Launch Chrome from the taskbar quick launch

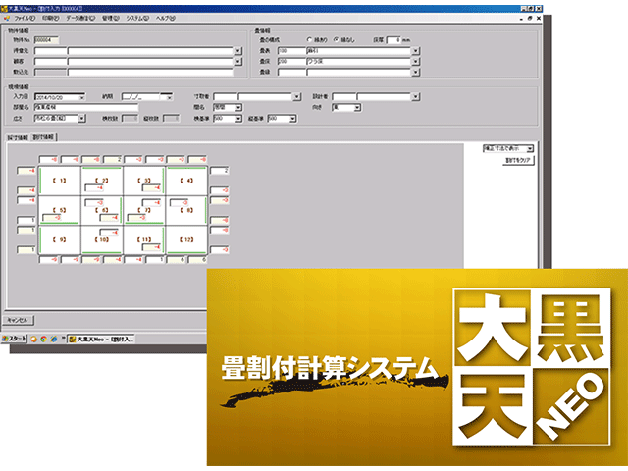point(43,339)
